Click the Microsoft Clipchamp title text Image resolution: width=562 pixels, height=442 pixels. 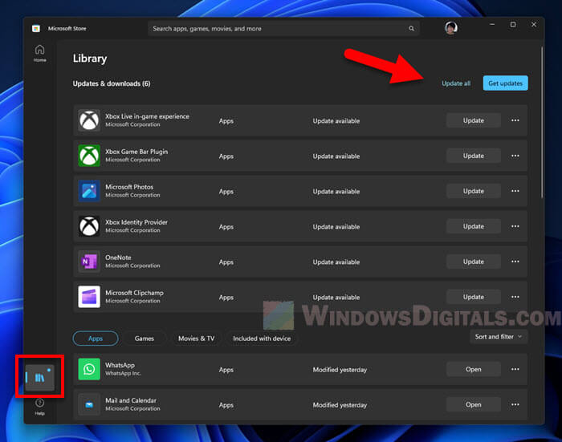click(x=134, y=293)
